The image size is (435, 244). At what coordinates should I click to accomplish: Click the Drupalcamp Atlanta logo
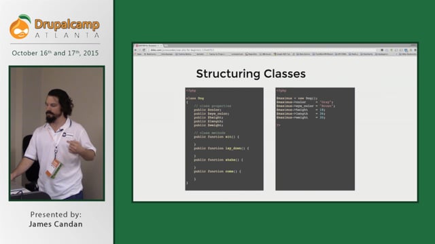(54, 26)
